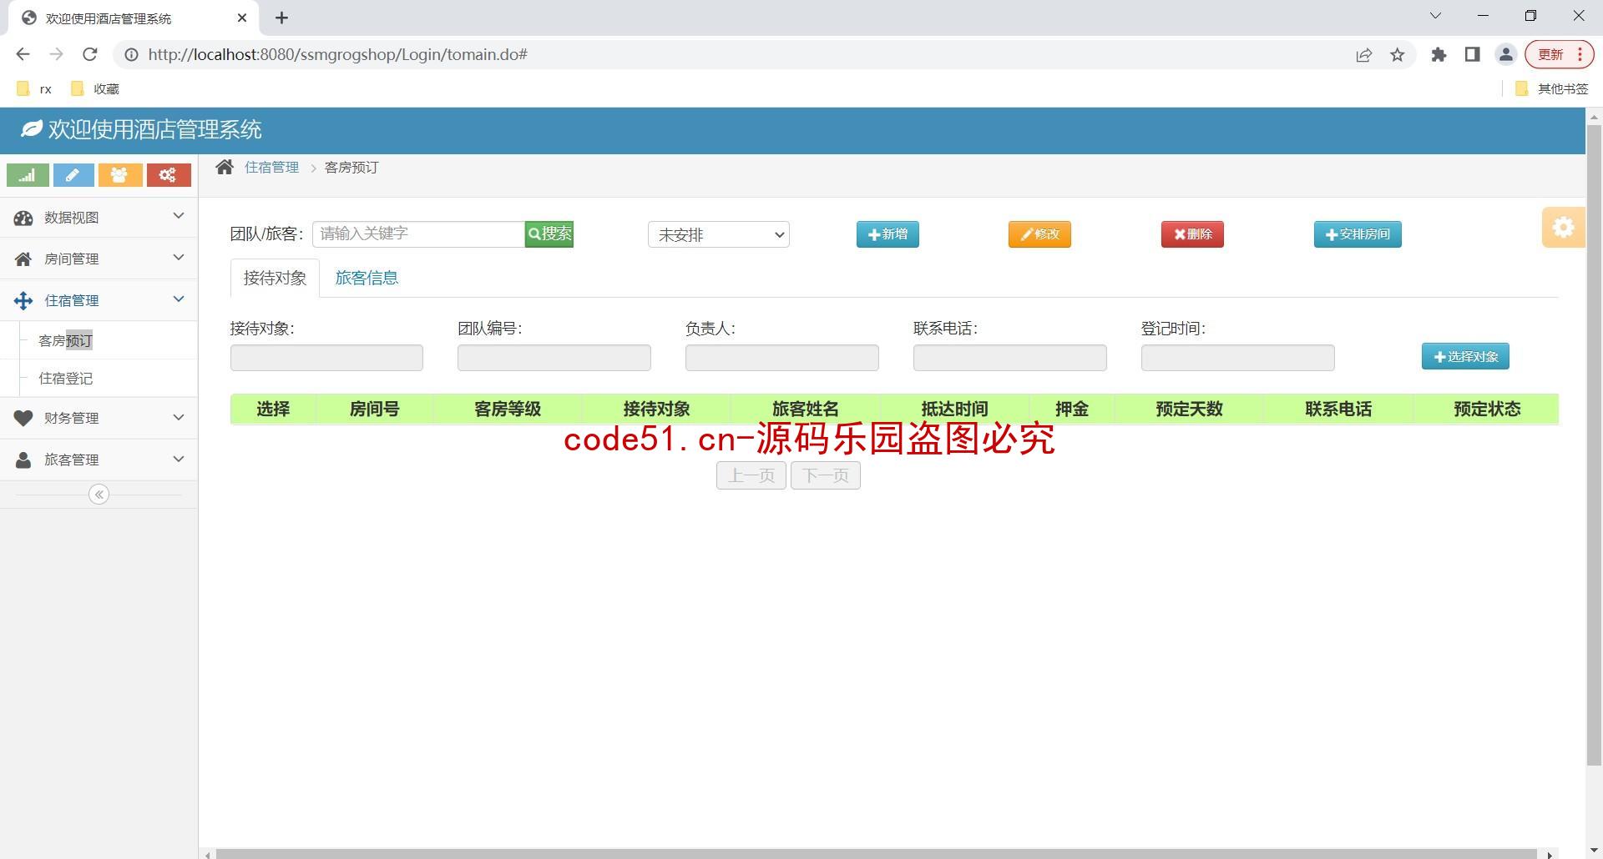Share this page via share icon
This screenshot has height=859, width=1603.
coord(1364,55)
